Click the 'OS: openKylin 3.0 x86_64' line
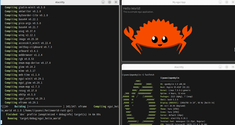235x125 pixels. (173, 84)
